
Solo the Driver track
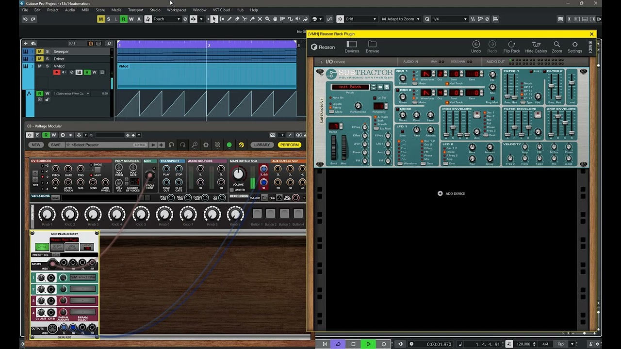point(47,59)
